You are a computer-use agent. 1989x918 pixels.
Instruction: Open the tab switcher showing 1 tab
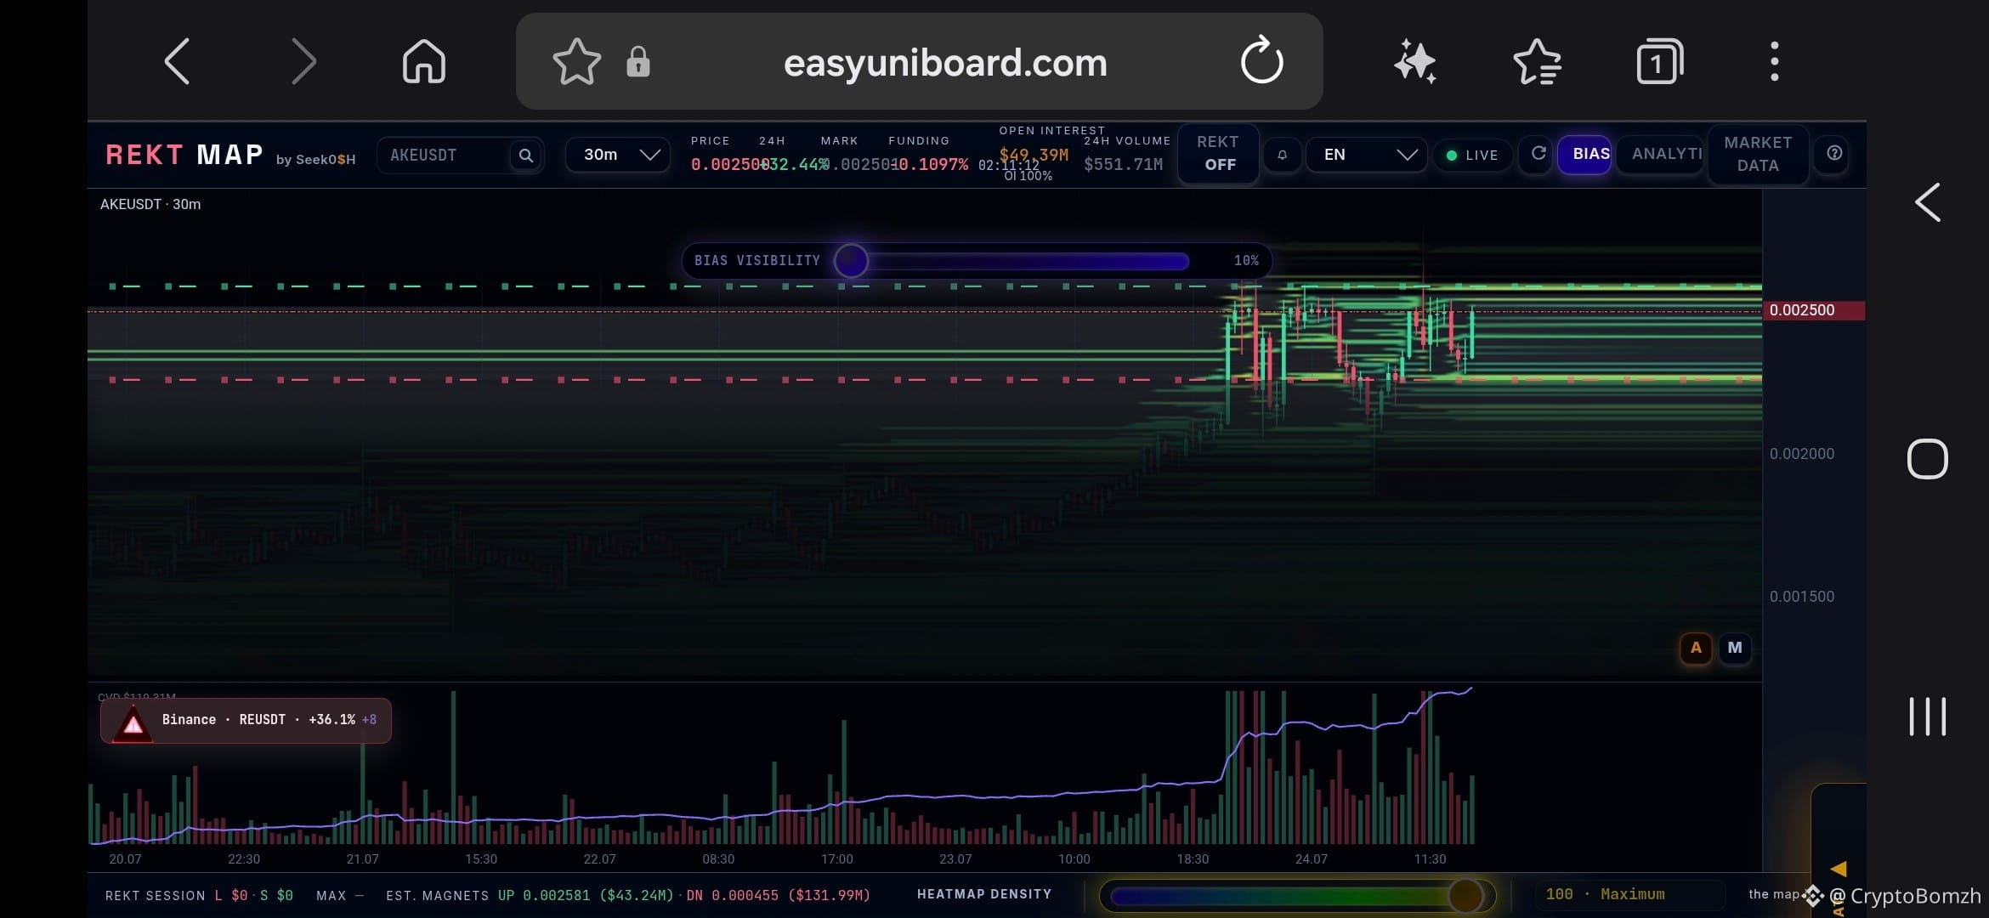(x=1659, y=61)
